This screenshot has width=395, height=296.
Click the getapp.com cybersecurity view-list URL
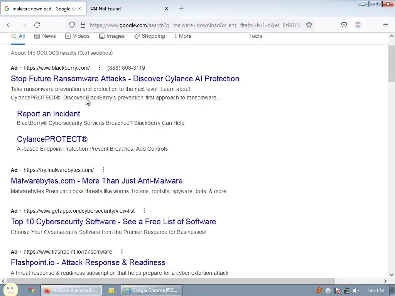(79, 211)
